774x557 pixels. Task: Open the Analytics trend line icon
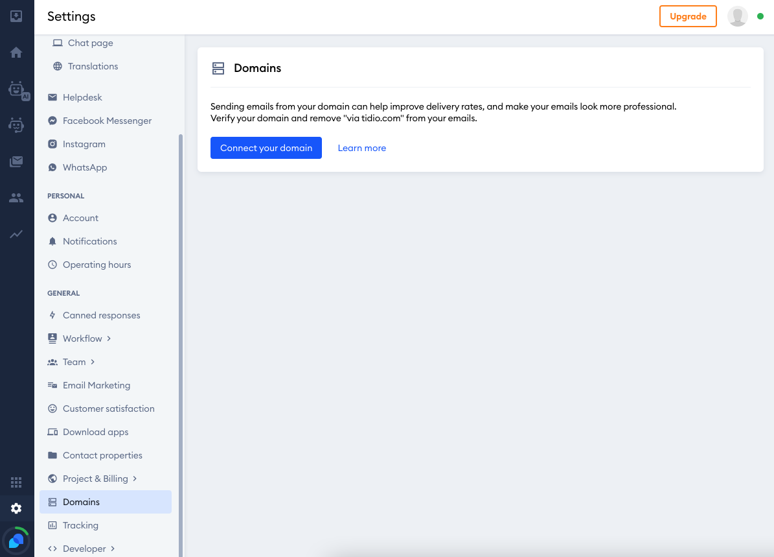click(x=16, y=234)
